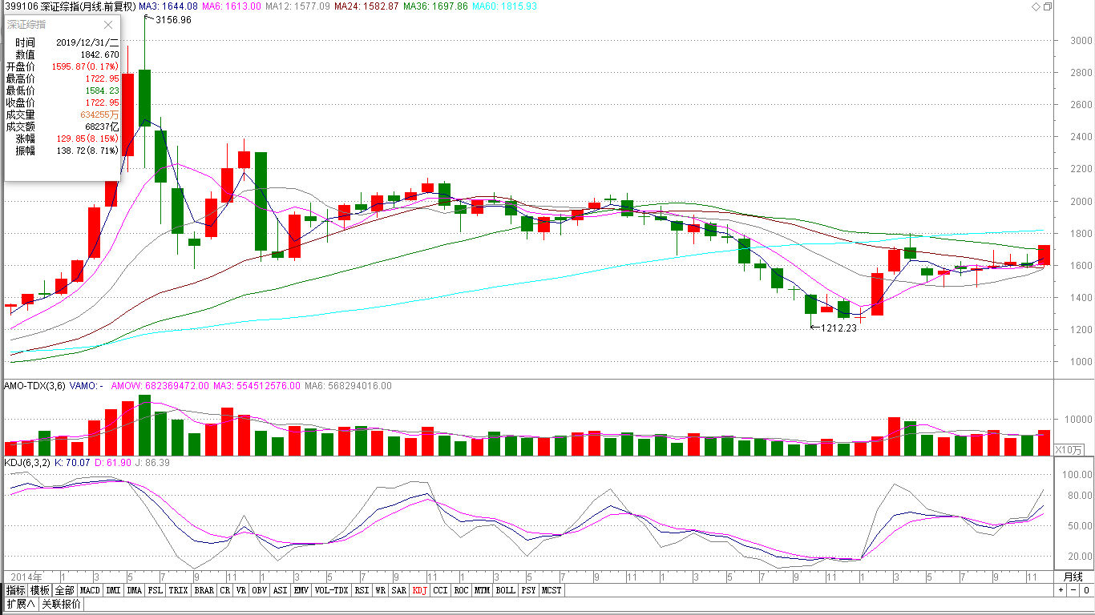Switch indicator to MCST
The height and width of the screenshot is (615, 1095).
pyautogui.click(x=552, y=590)
